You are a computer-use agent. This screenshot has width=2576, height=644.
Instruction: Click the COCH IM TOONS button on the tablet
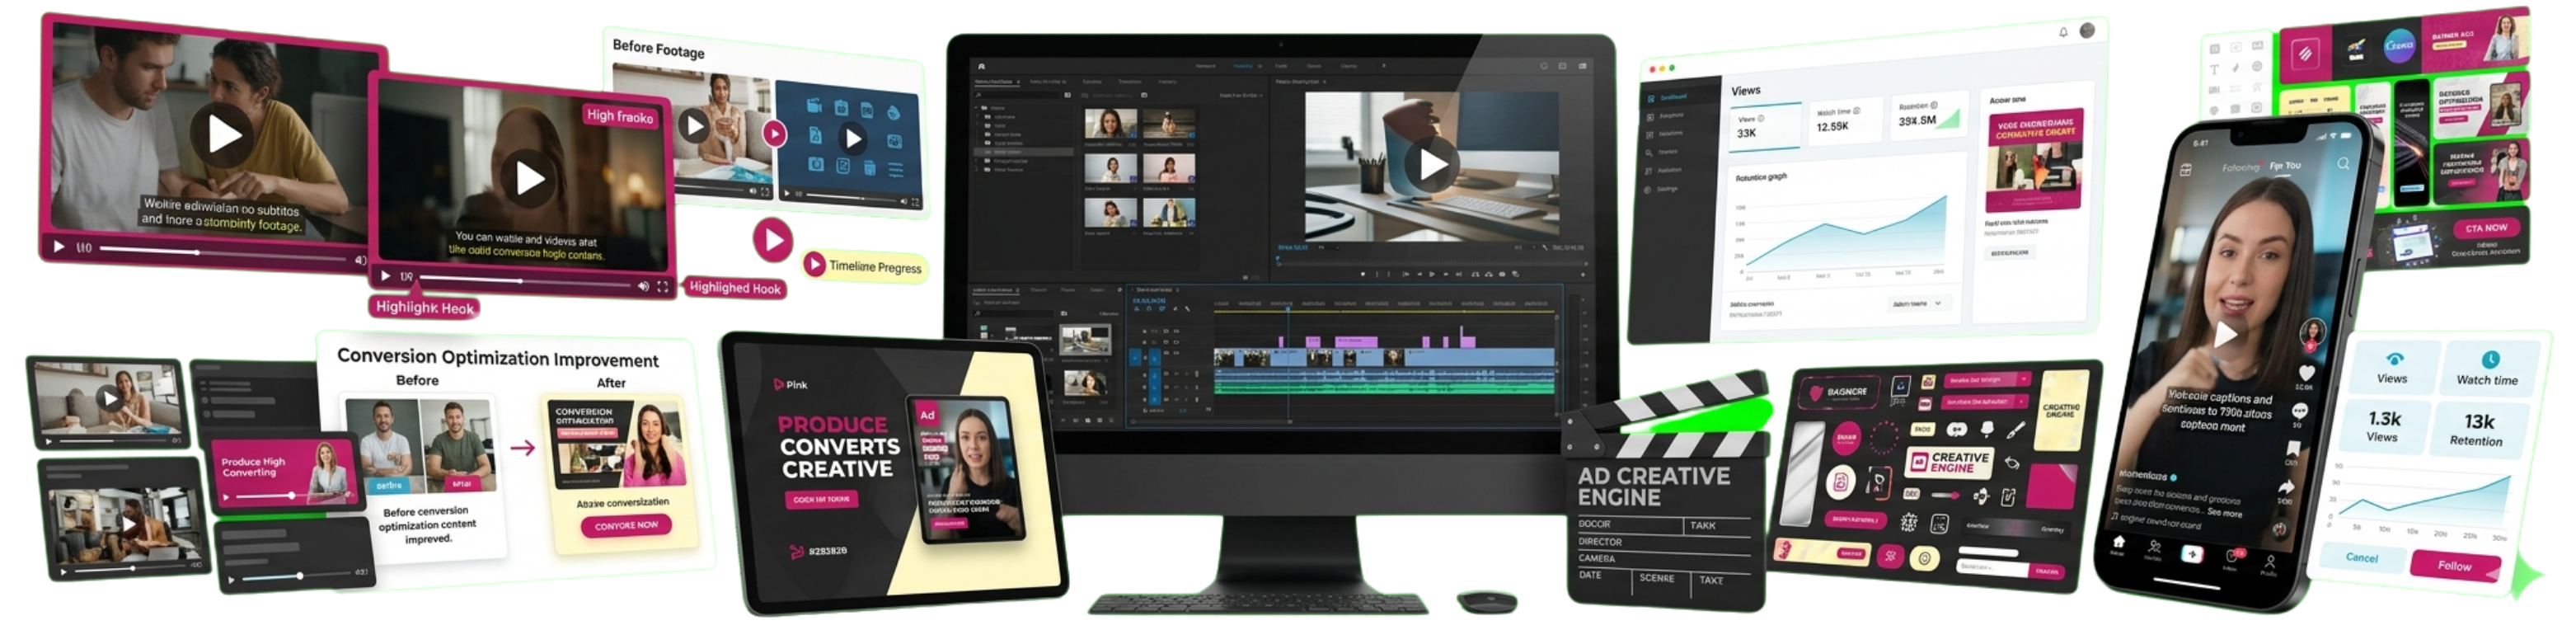point(821,498)
